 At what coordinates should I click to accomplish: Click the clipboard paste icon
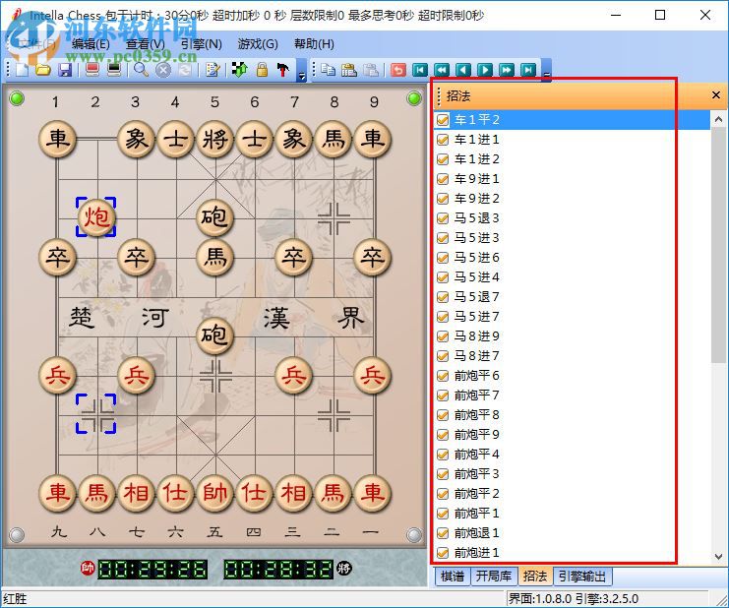pyautogui.click(x=348, y=70)
